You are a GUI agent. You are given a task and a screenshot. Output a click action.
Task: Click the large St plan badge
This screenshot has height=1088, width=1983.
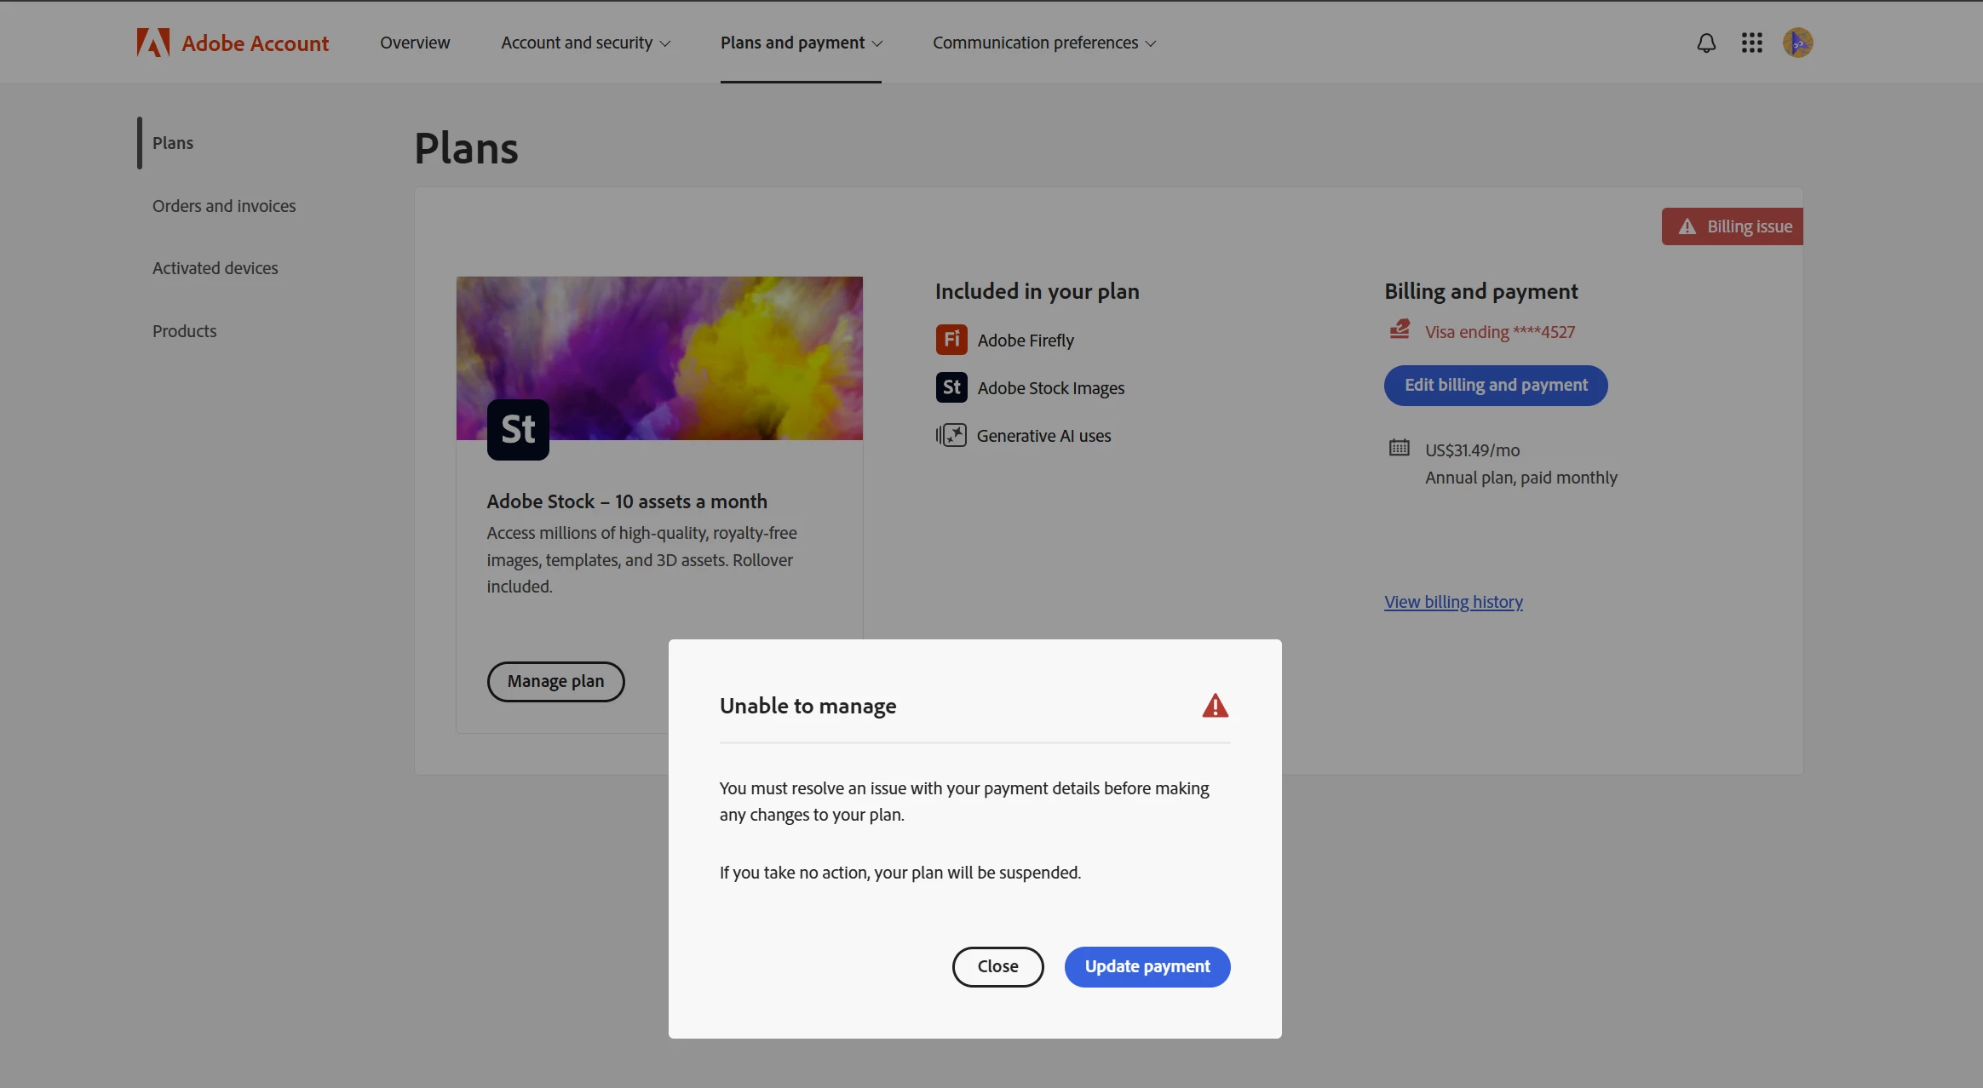coord(518,430)
